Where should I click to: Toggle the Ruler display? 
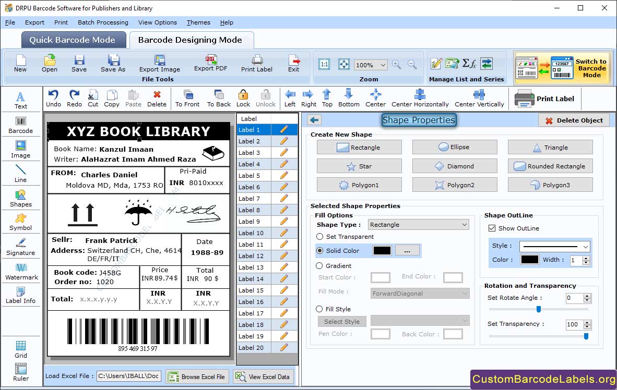20,372
